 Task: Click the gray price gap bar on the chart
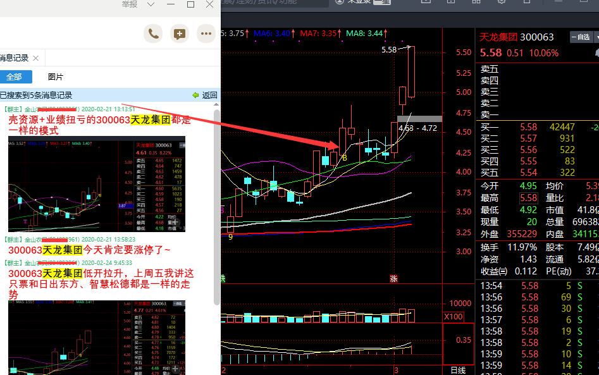pos(419,119)
